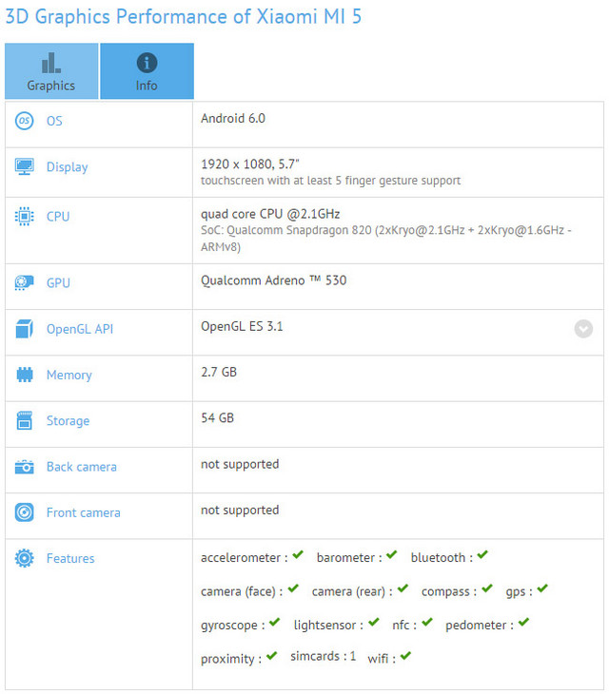Expand the OpenGL ES 3.1 details arrow
Screen dimensions: 609x694
(x=583, y=329)
